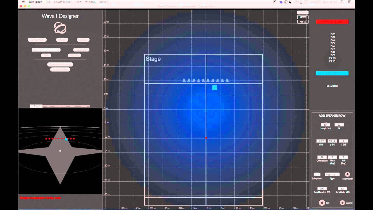The height and width of the screenshot is (210, 373).
Task: Open the Output Matrix
Action: (x=60, y=69)
